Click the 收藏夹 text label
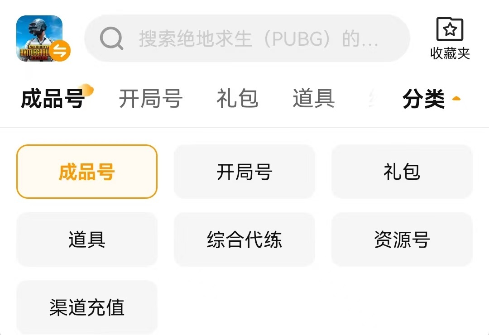 point(450,53)
